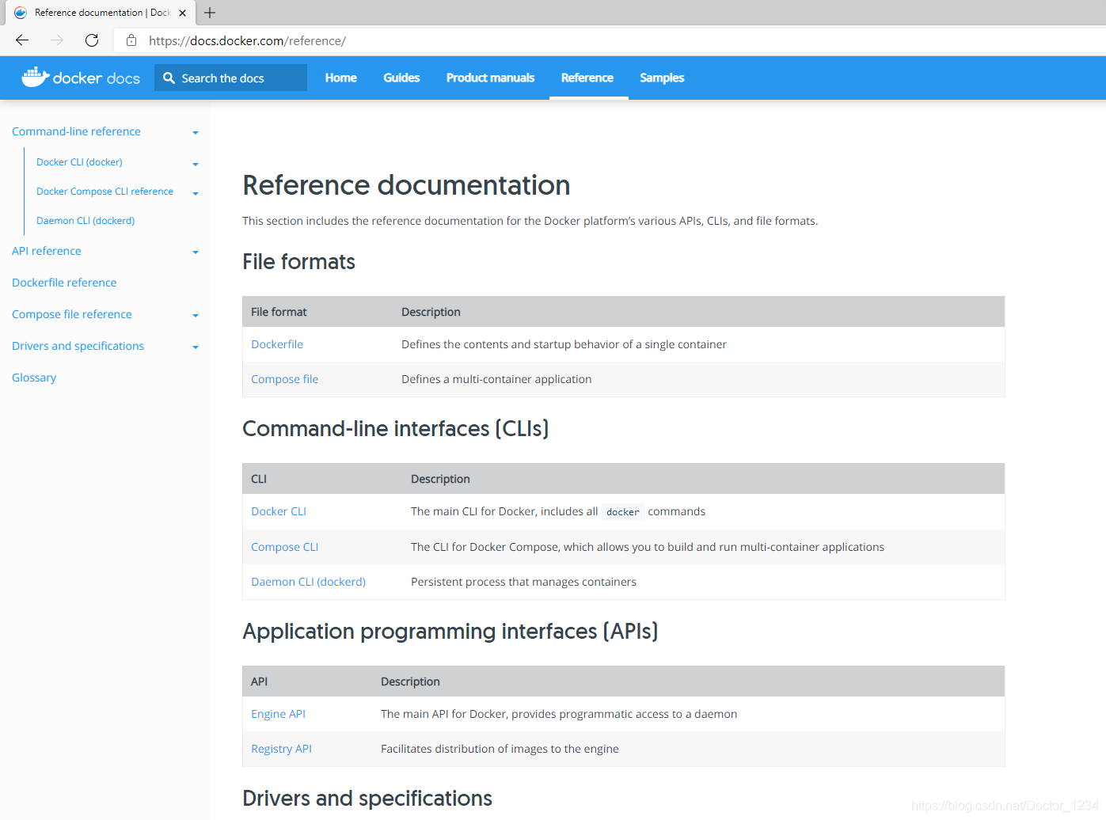This screenshot has height=820, width=1106.
Task: Select the Reference documentation browser tab
Action: pos(99,13)
